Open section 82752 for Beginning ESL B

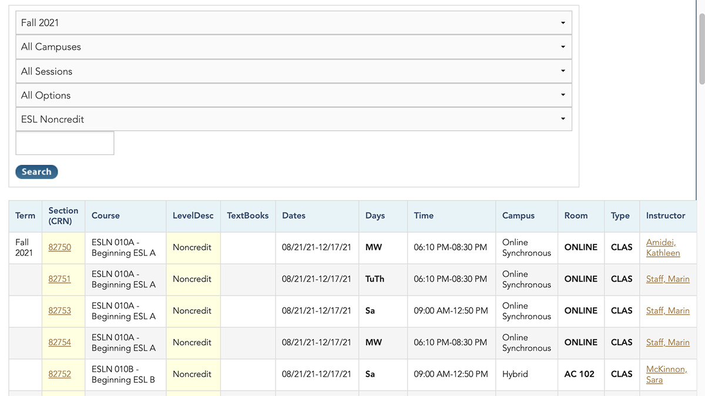[x=60, y=374]
